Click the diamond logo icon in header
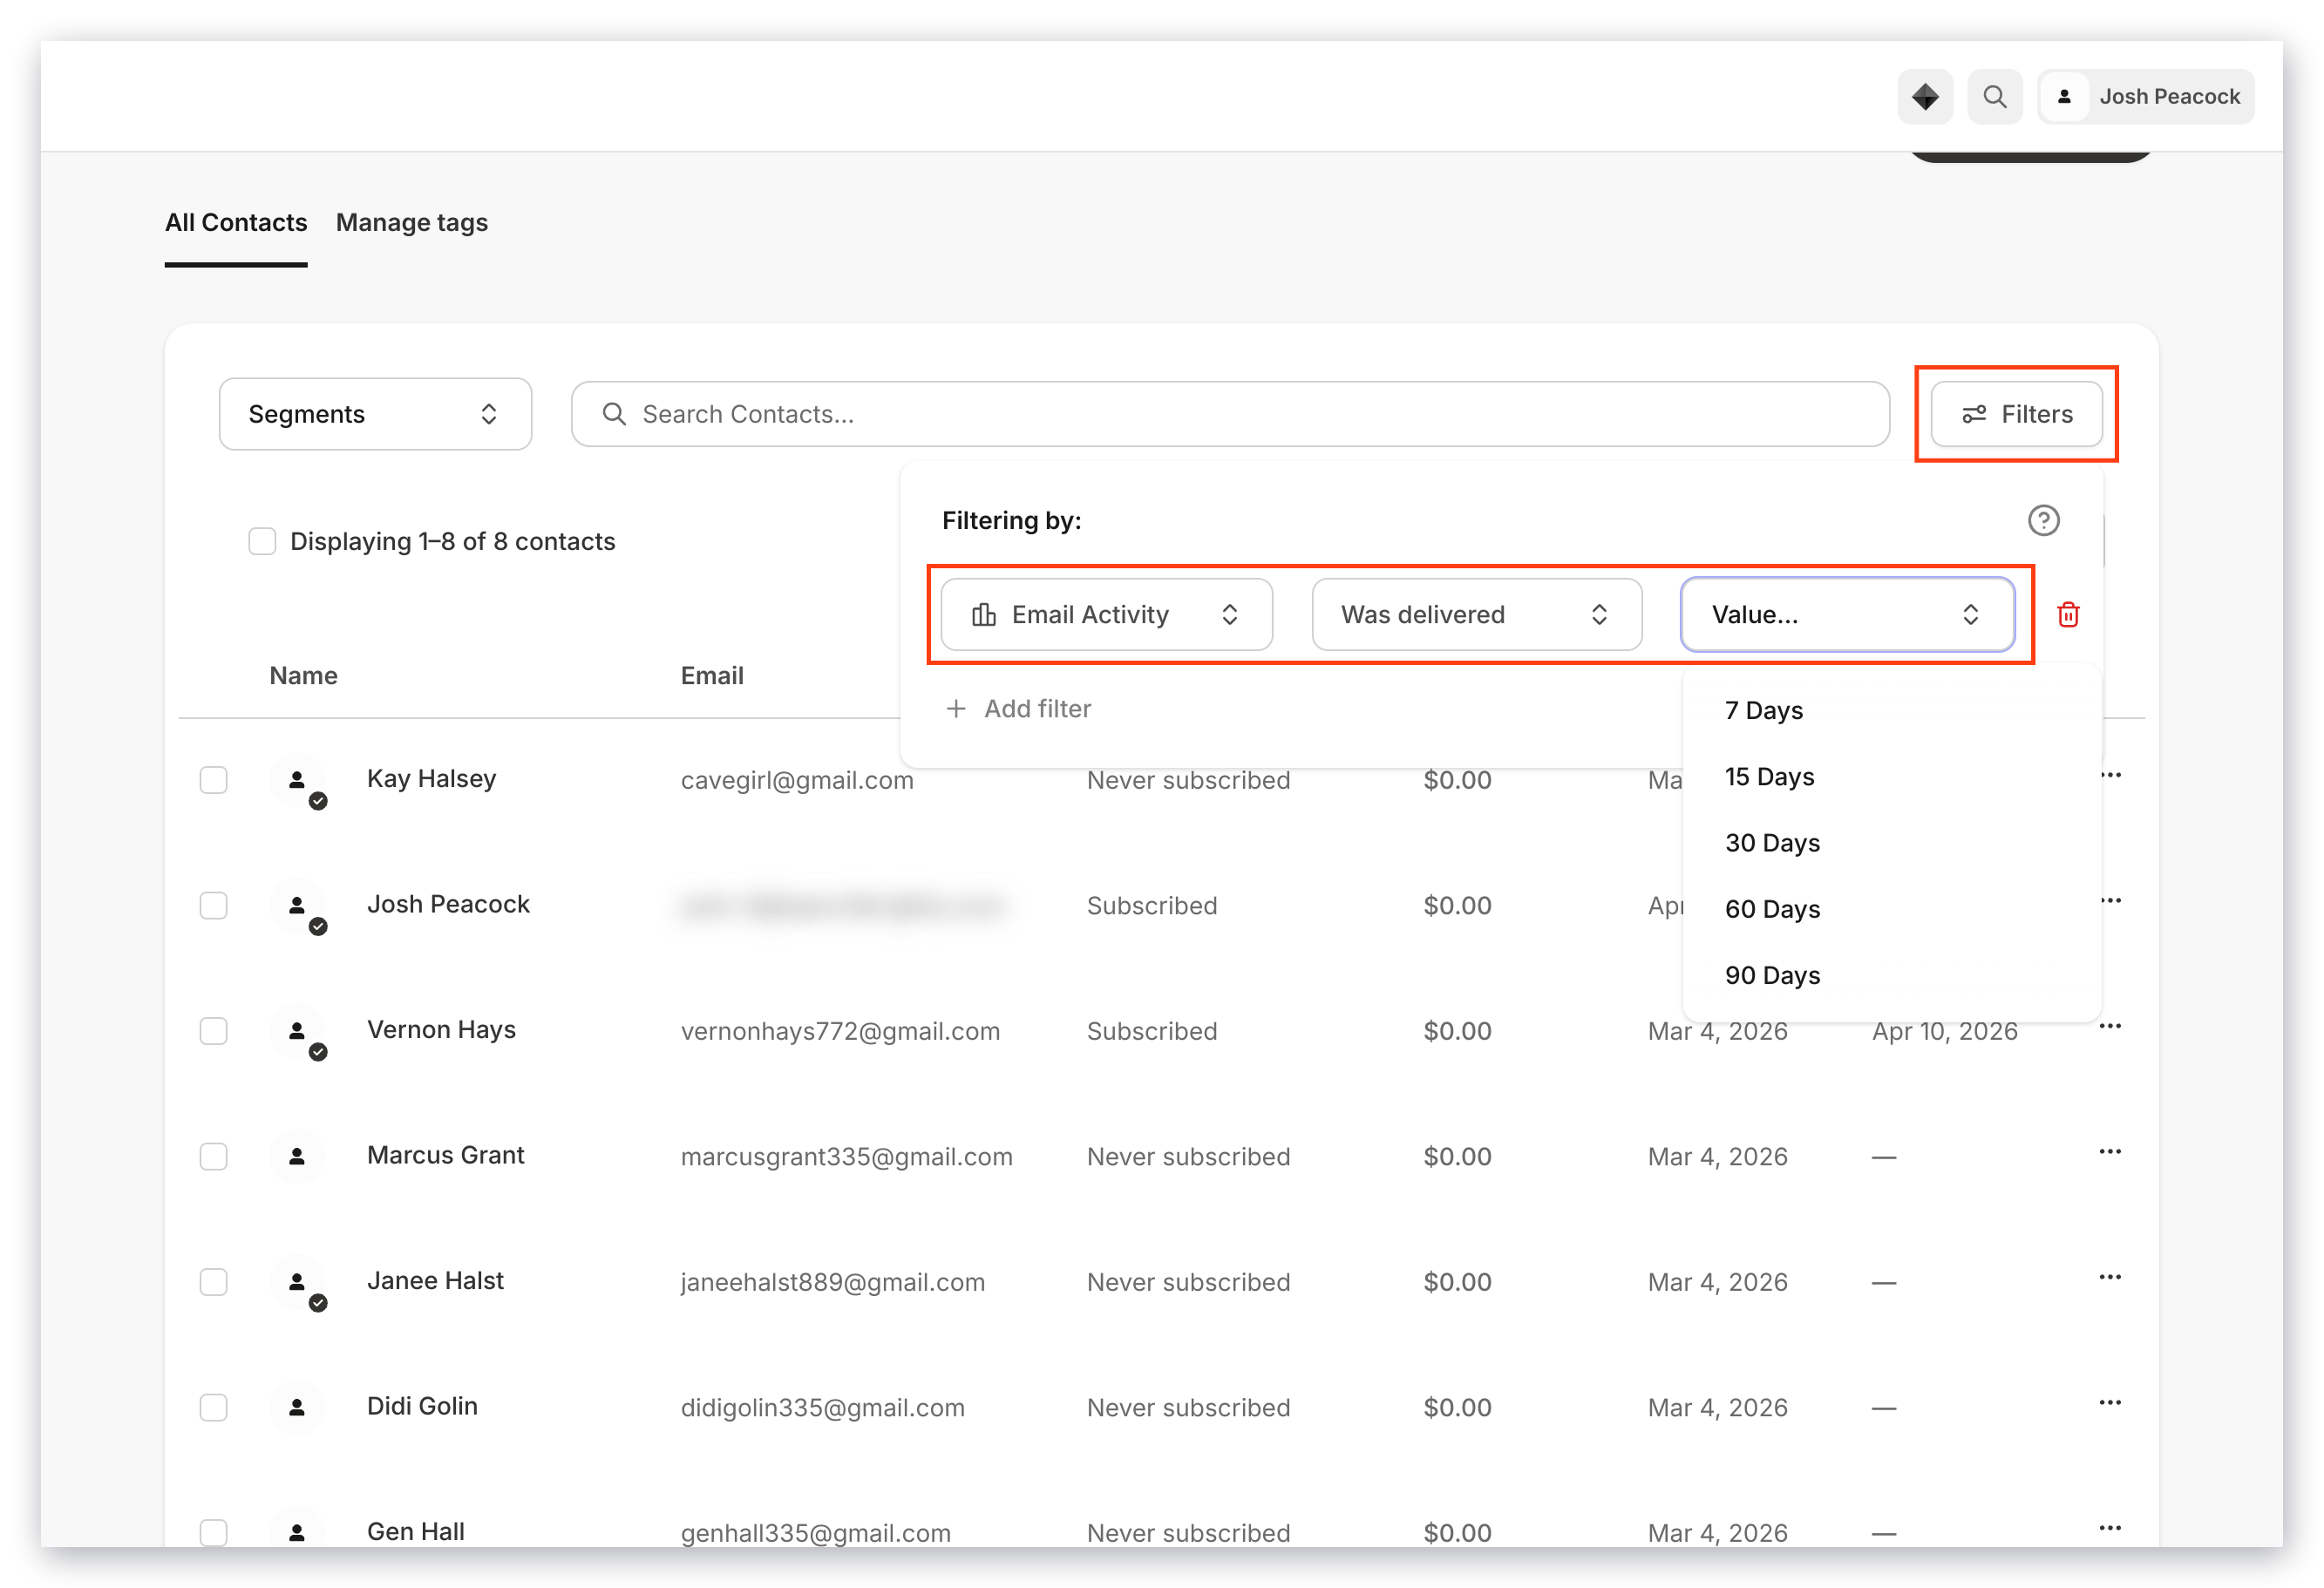2324x1588 pixels. (x=1924, y=97)
